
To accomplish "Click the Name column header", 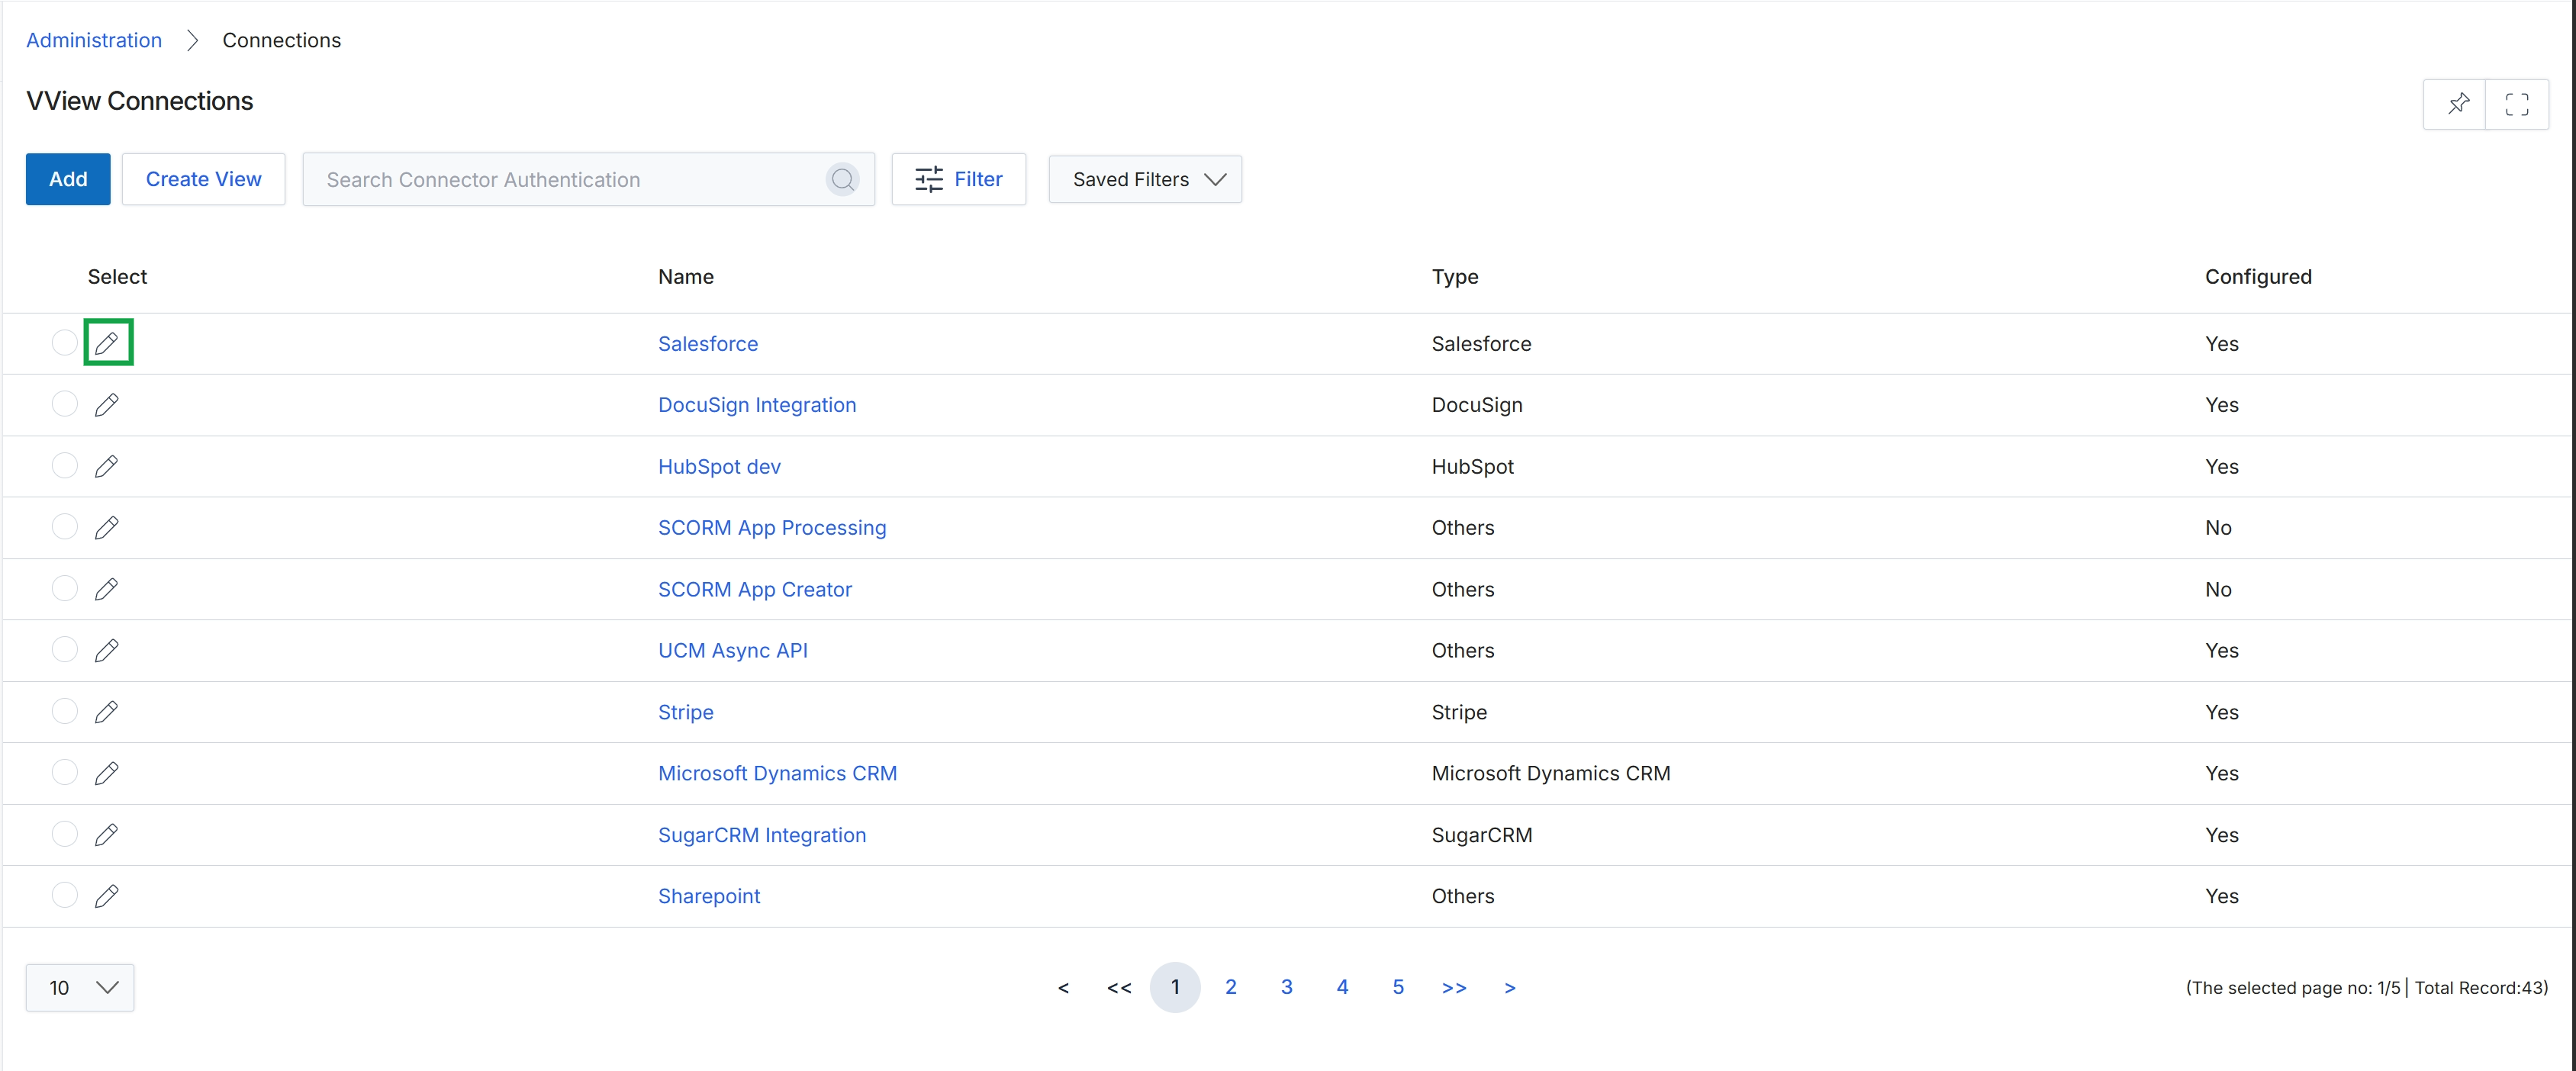I will pyautogui.click(x=686, y=276).
